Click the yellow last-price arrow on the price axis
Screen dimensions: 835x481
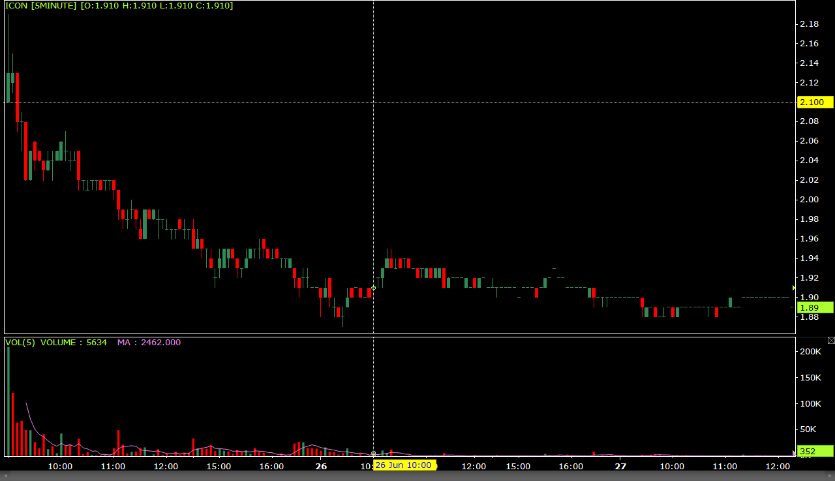click(794, 287)
